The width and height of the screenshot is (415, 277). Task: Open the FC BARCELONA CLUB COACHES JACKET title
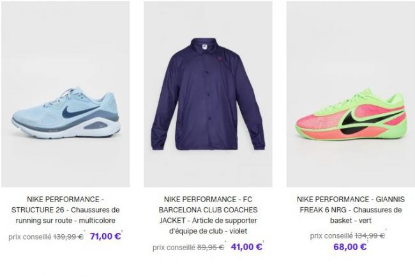coord(208,215)
